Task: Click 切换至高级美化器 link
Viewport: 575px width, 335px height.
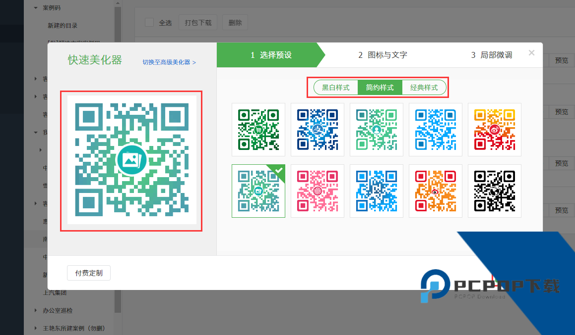Action: (169, 62)
